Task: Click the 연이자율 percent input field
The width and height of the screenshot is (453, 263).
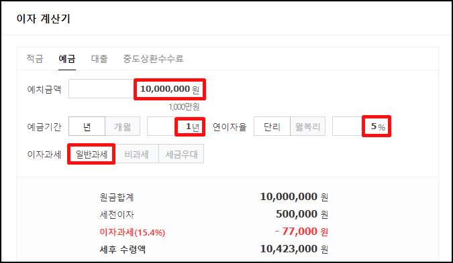Action: pyautogui.click(x=362, y=126)
